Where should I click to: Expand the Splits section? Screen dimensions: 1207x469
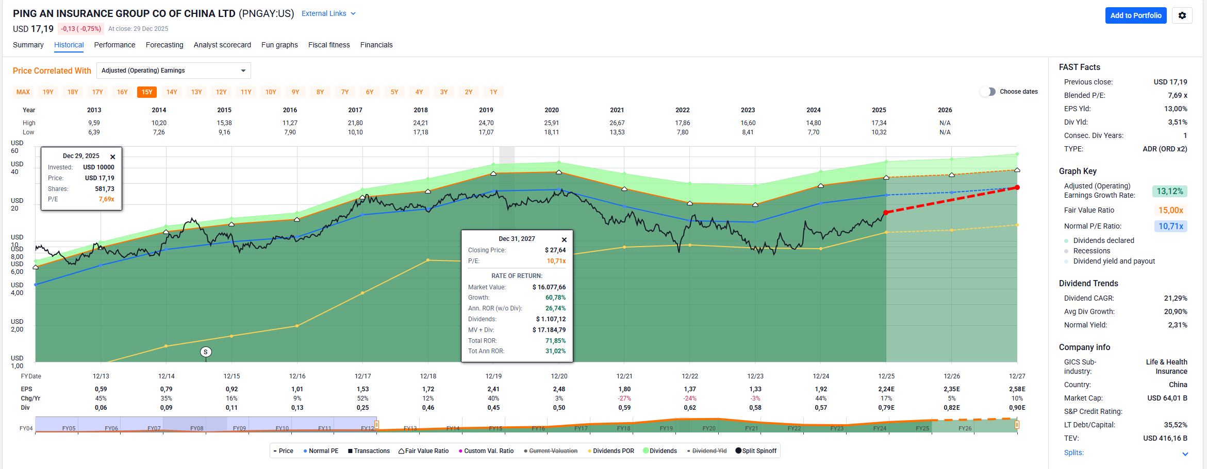tap(1185, 454)
